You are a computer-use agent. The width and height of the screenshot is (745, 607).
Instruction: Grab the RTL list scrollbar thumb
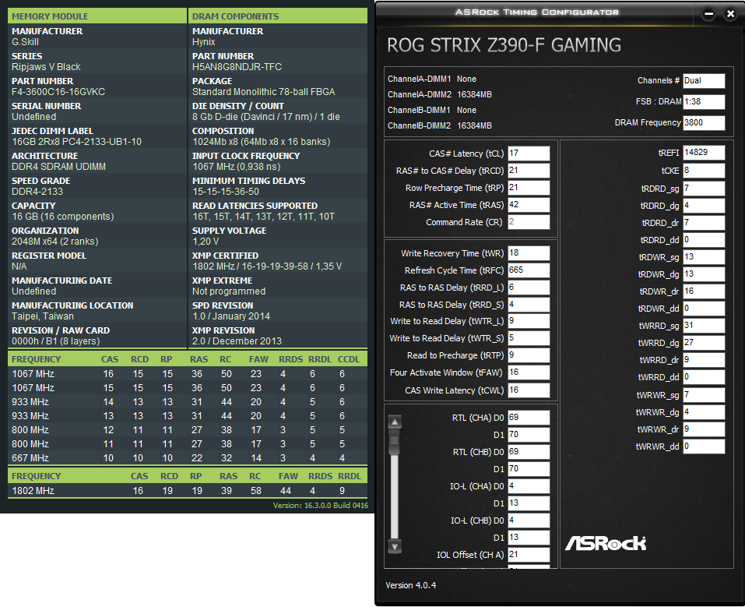click(x=395, y=440)
